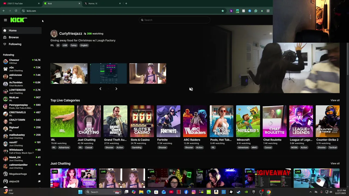349x196 pixels.
Task: Open Fortnite category card
Action: (x=168, y=121)
